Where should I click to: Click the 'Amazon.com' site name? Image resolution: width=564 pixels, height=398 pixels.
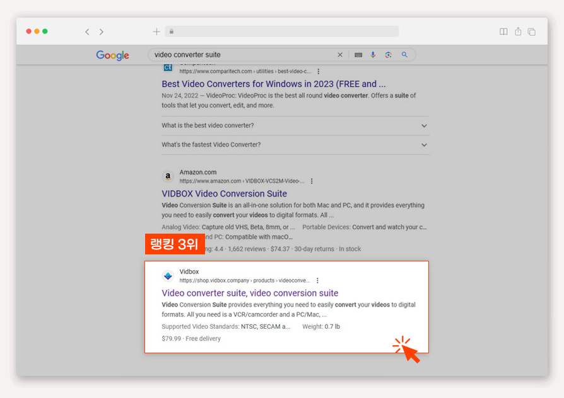click(198, 173)
